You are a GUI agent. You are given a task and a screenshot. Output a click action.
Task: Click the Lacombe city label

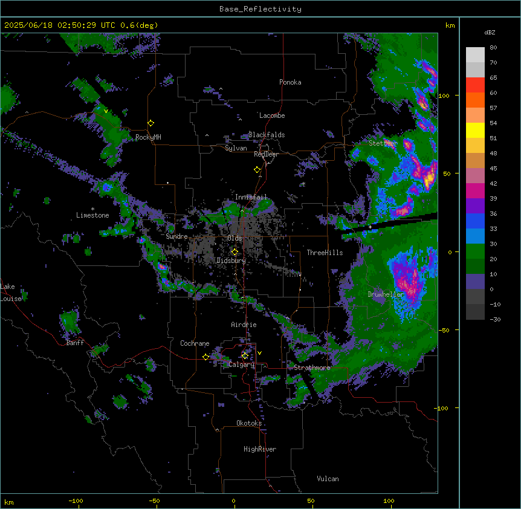coord(272,115)
